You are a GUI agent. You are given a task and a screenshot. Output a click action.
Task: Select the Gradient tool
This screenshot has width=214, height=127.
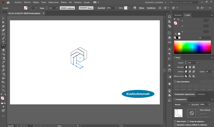[3, 58]
